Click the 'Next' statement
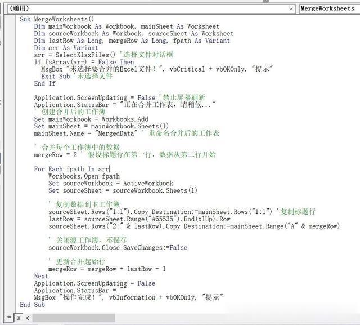The width and height of the screenshot is (360, 325). (x=41, y=276)
